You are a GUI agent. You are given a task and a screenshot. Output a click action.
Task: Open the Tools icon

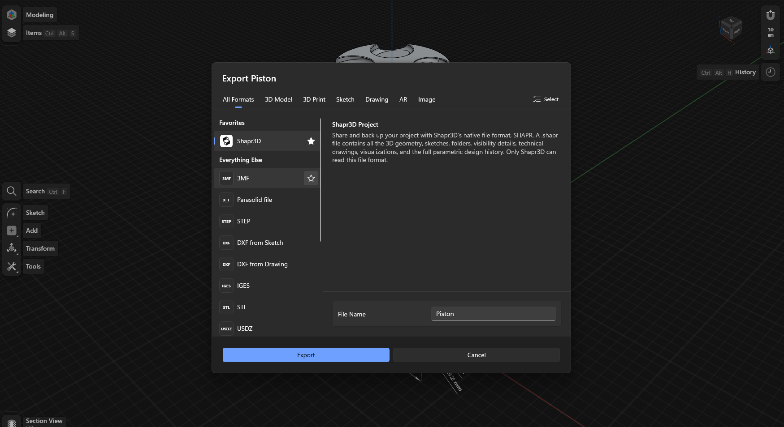click(12, 267)
